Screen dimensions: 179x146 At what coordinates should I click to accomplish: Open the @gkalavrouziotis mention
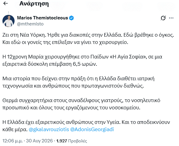click(49, 129)
